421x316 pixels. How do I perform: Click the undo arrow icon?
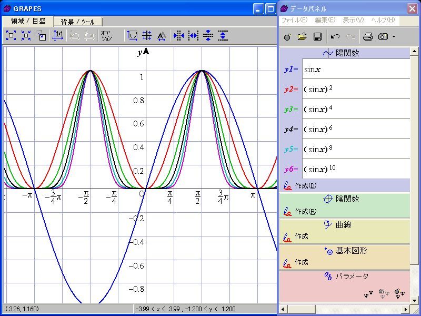[x=335, y=37]
